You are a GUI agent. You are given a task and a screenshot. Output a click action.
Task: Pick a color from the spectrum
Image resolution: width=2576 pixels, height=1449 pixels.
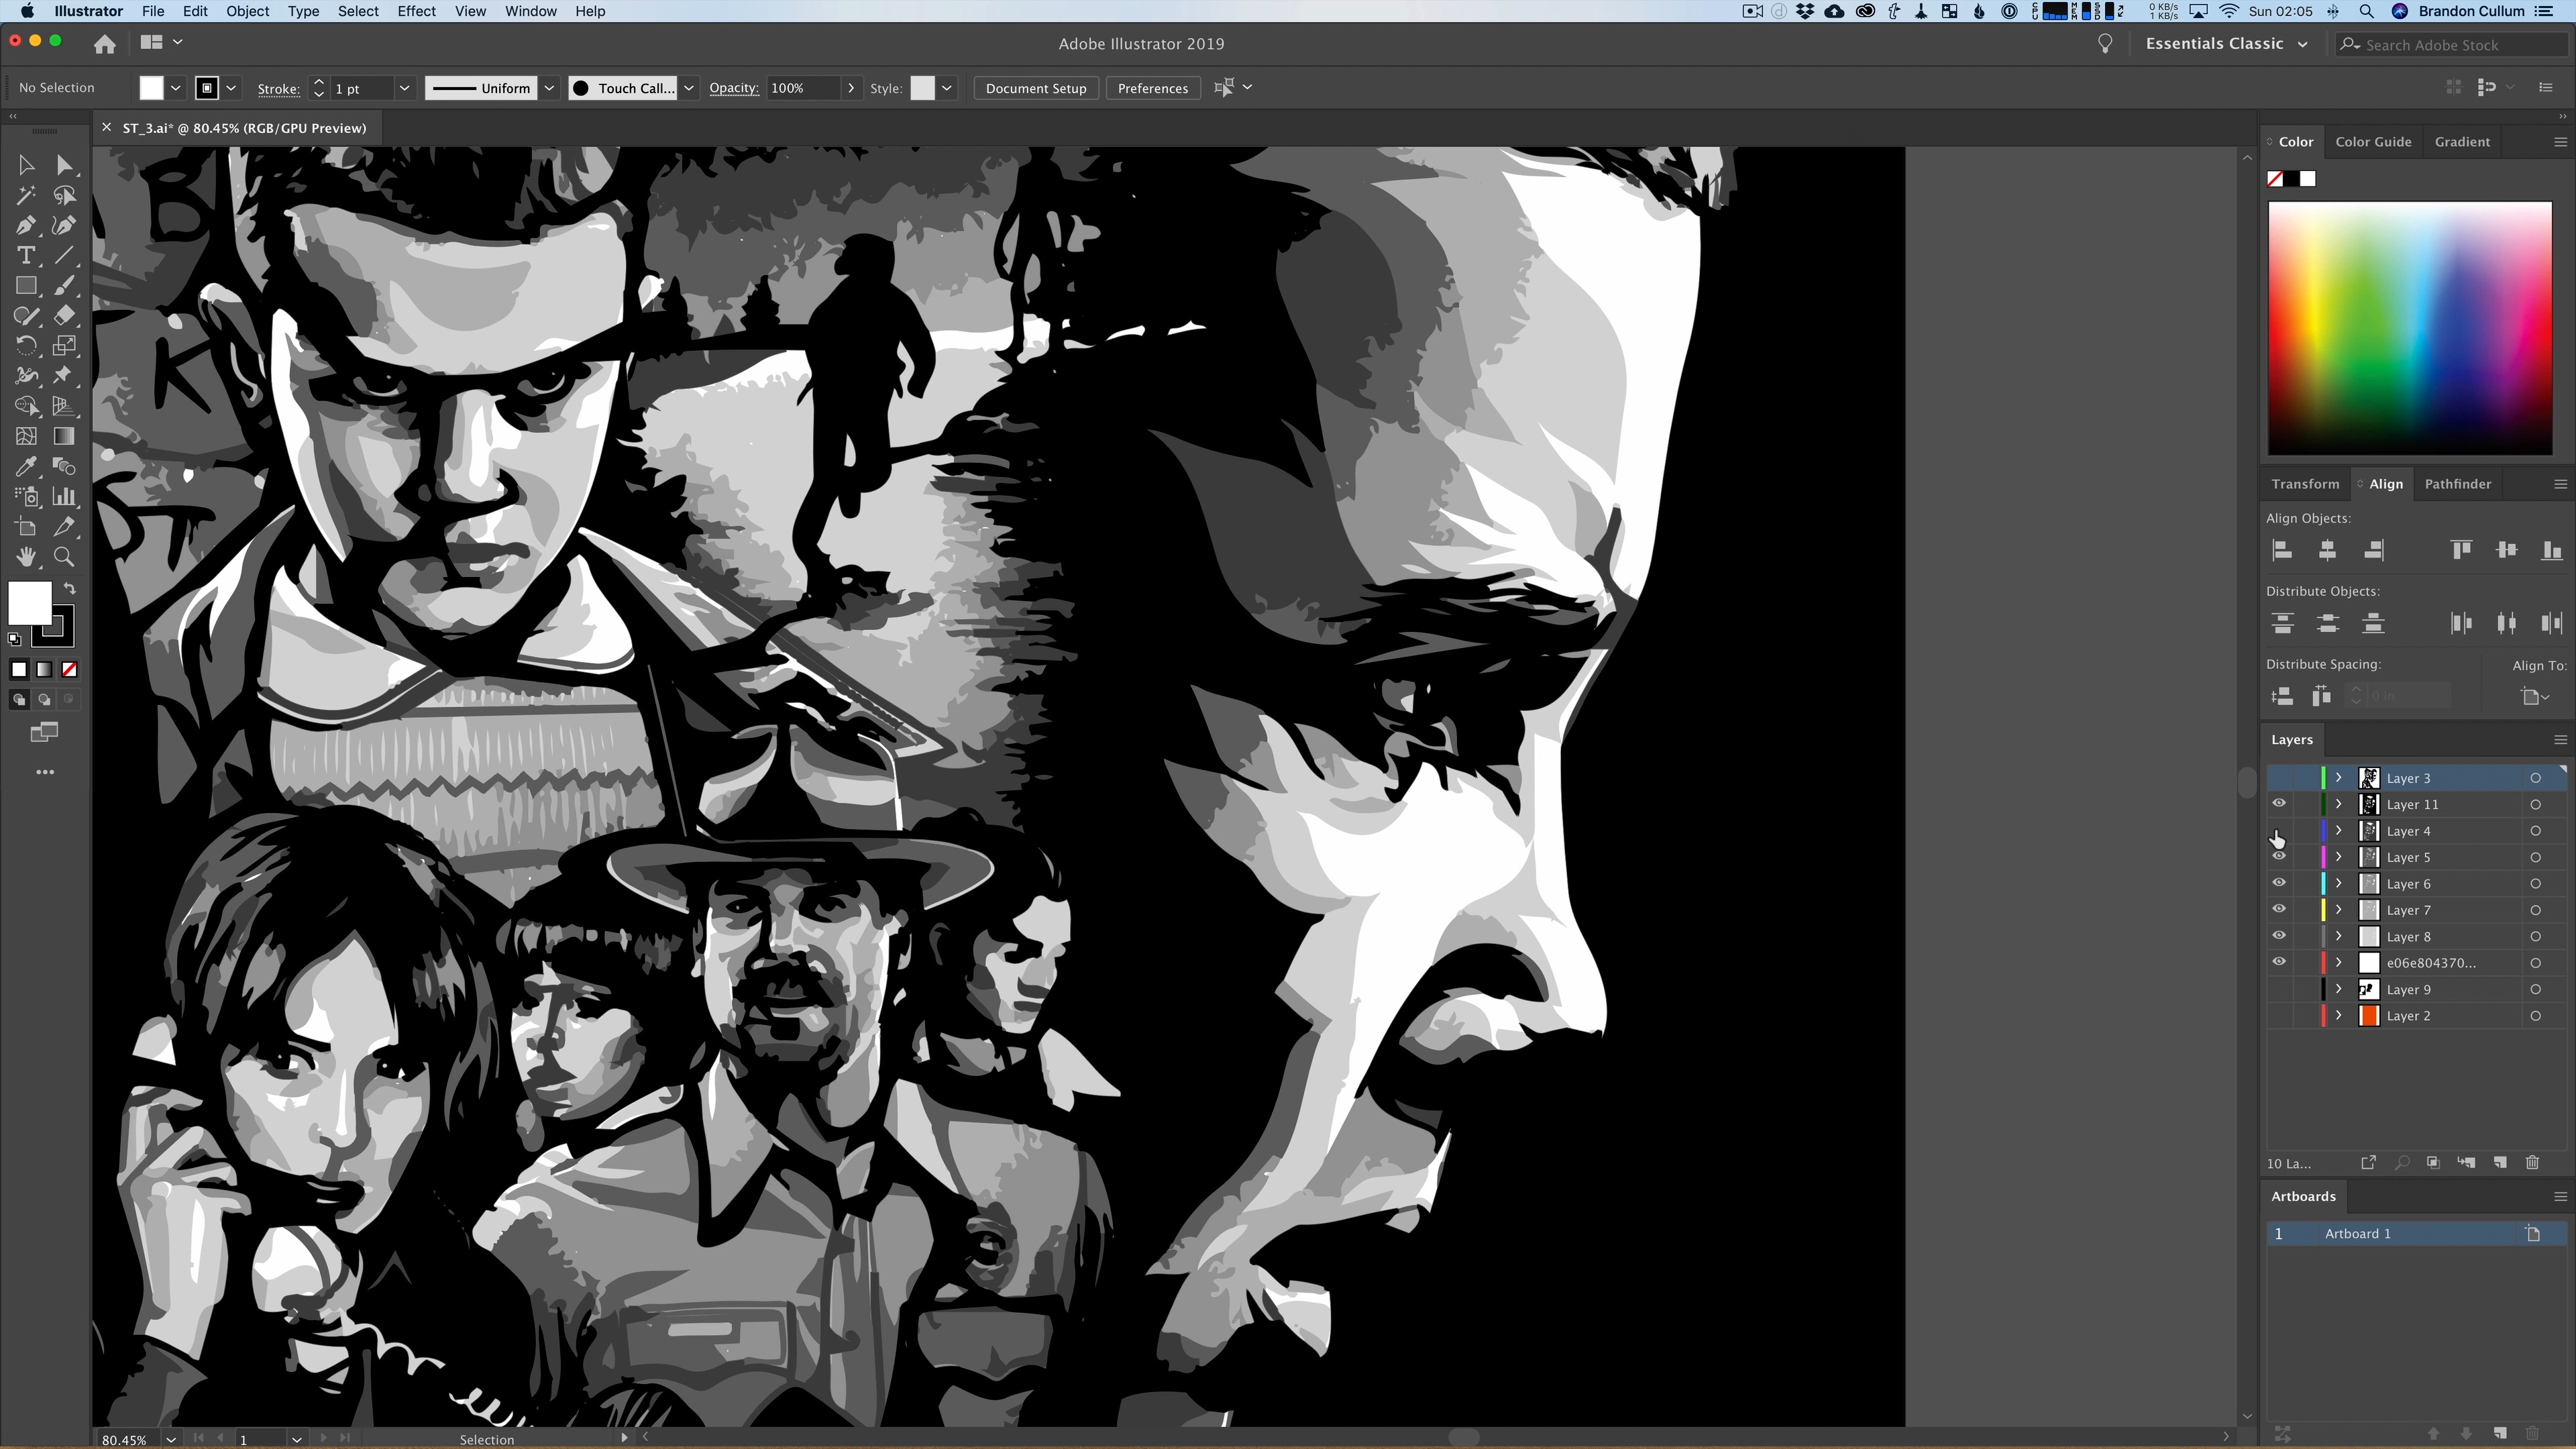(x=2409, y=328)
